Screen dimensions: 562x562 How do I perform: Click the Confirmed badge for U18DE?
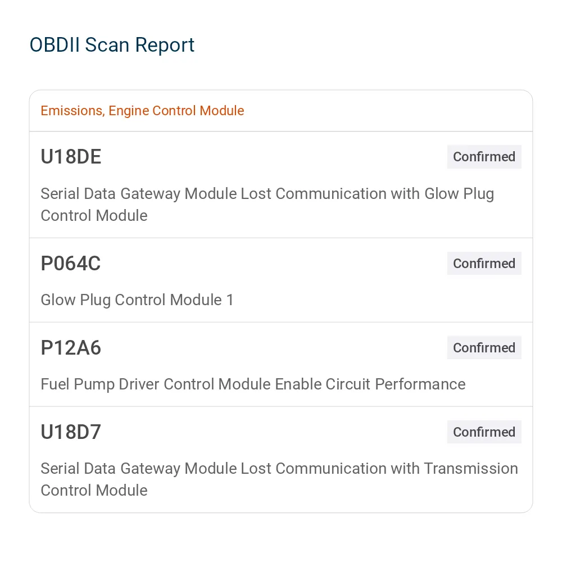tap(484, 157)
